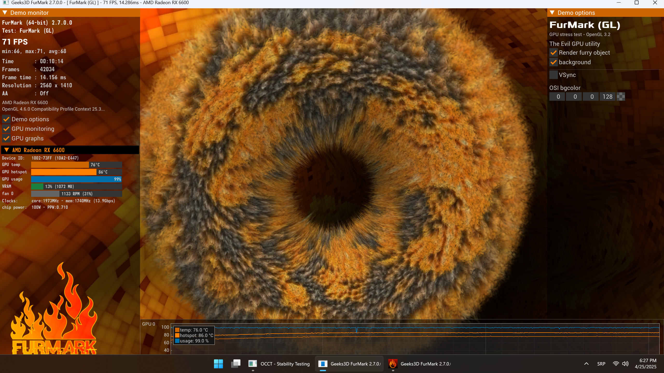664x373 pixels.
Task: Click the Frame time 14.156 ms value
Action: (x=53, y=77)
